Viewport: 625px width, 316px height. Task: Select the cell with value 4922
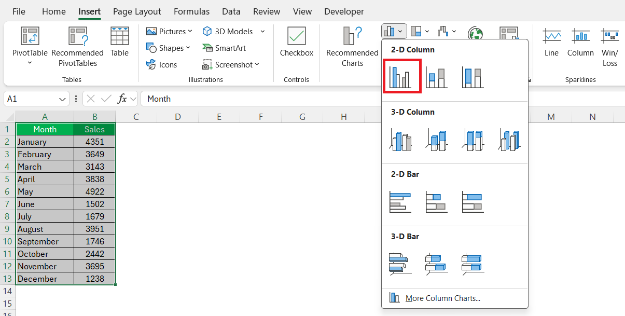[95, 191]
